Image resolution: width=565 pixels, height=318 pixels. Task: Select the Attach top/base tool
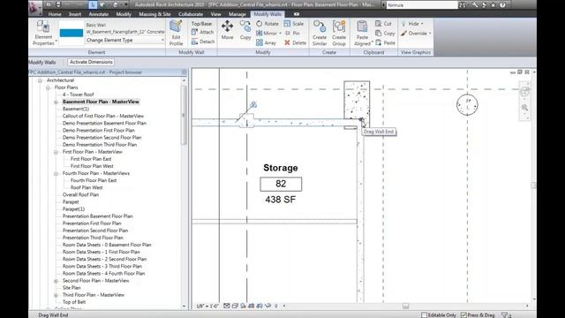202,32
